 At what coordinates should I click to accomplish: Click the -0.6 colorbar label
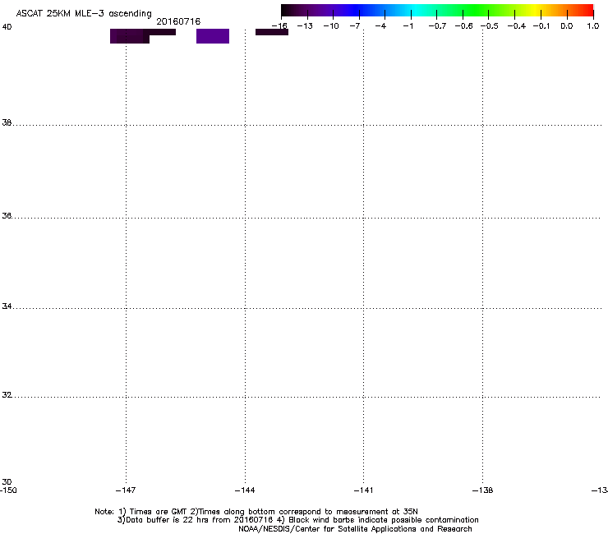coord(463,26)
